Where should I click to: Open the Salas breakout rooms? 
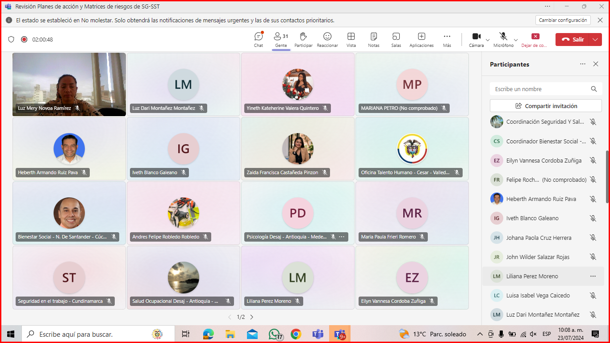(396, 39)
